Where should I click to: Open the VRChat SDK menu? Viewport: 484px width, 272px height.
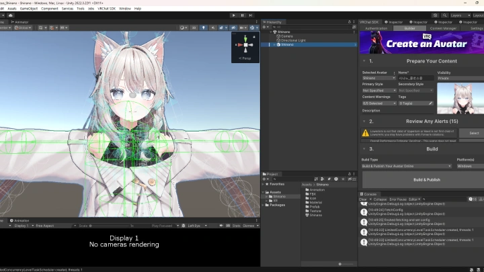[106, 9]
